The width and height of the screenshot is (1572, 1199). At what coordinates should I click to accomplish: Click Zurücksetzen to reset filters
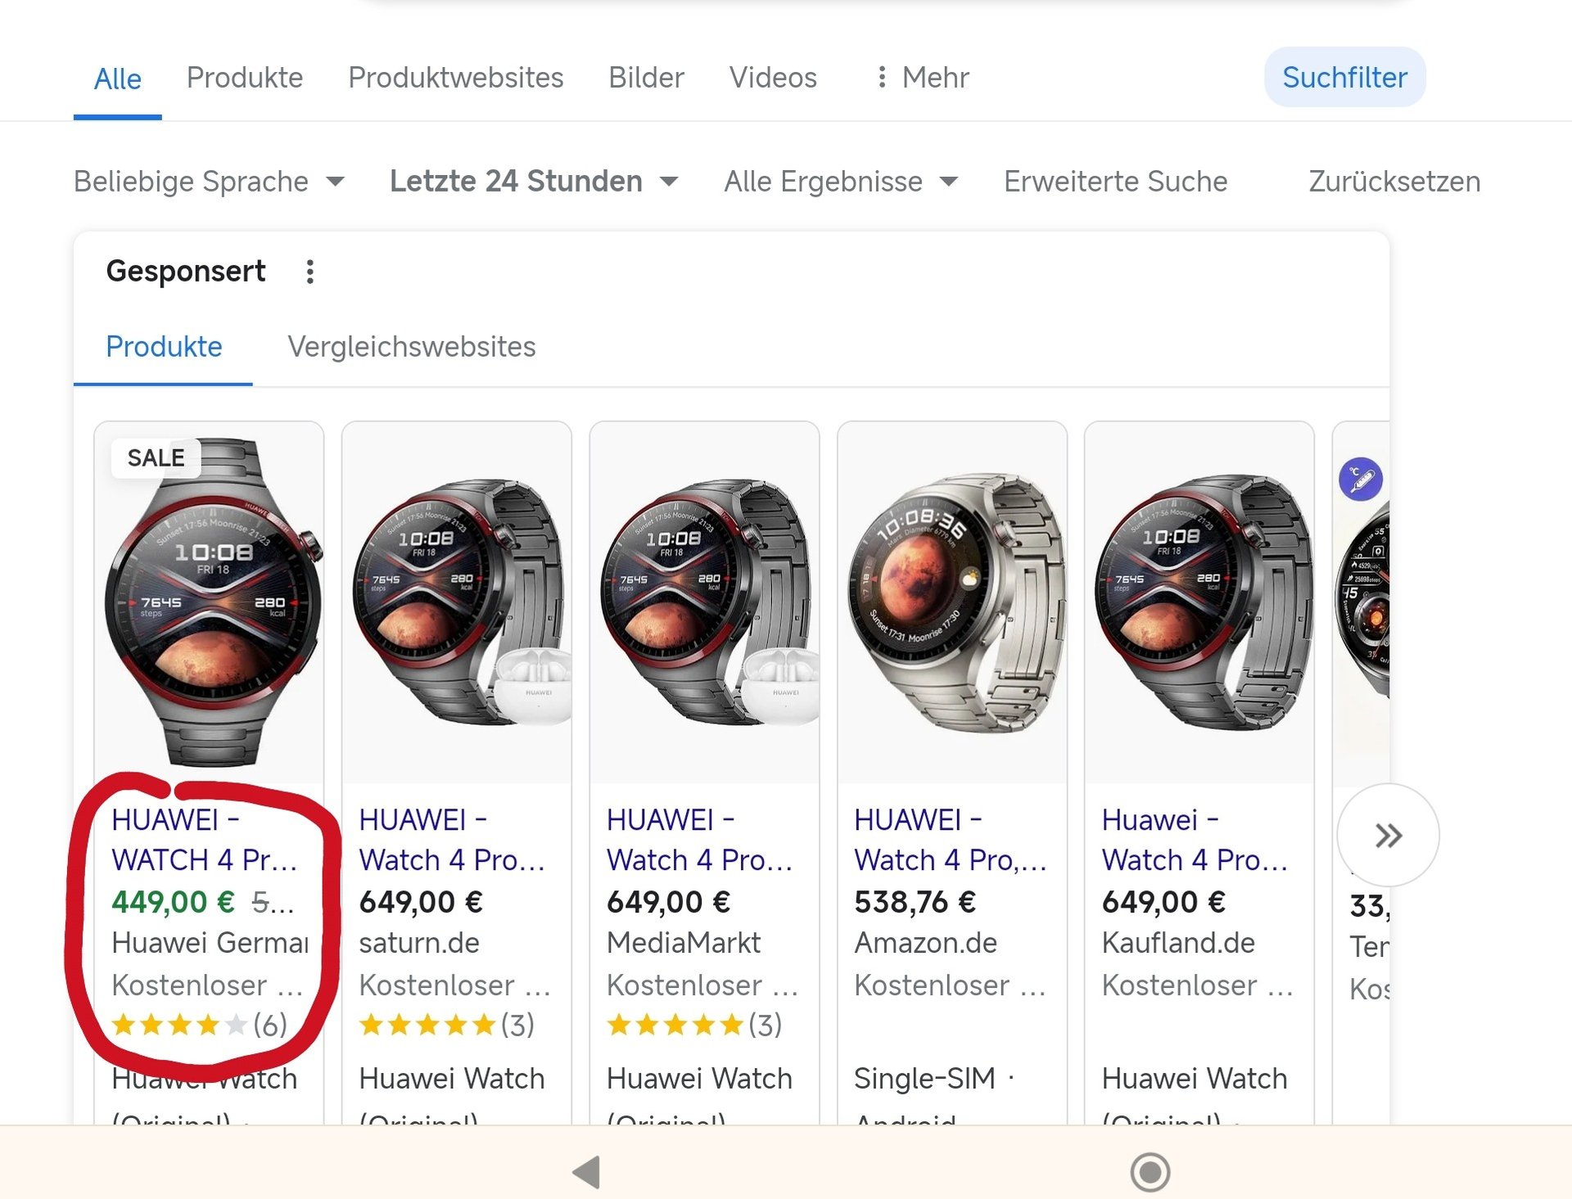[1394, 181]
